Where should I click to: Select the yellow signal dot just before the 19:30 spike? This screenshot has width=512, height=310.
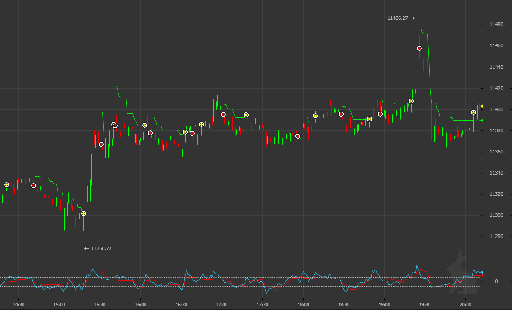tap(411, 101)
